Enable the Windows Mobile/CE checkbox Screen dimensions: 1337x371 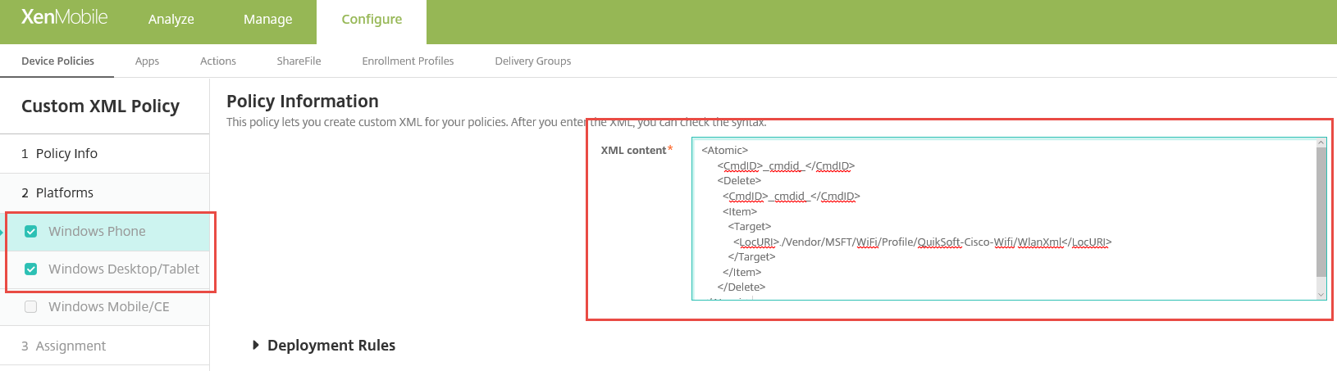pyautogui.click(x=31, y=307)
